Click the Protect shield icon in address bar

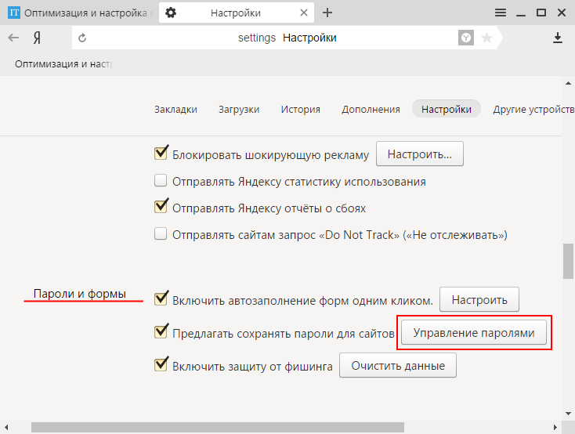click(x=466, y=38)
